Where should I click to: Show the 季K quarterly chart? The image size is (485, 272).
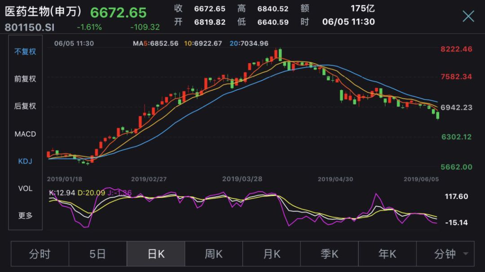point(330,254)
